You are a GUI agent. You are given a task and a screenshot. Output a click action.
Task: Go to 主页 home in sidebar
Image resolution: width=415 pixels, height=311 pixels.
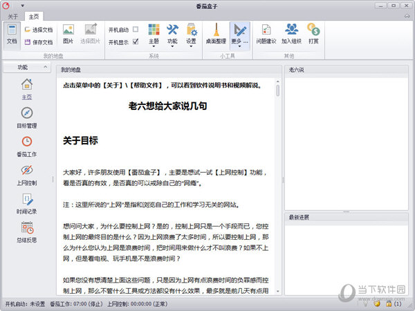[27, 89]
